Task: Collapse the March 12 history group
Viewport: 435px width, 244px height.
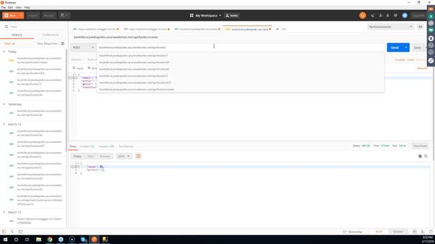Action: coord(4,212)
